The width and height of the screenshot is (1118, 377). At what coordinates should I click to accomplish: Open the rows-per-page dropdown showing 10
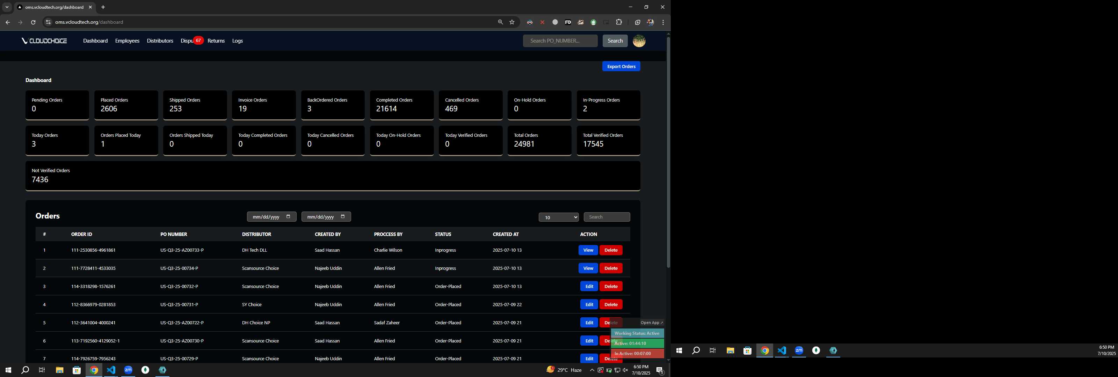click(559, 217)
